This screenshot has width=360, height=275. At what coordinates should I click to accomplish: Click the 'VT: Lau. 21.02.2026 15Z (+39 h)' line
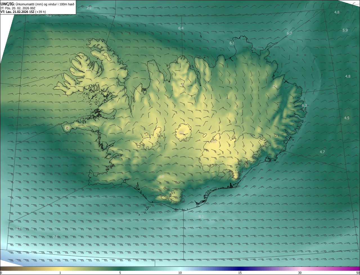click(23, 12)
